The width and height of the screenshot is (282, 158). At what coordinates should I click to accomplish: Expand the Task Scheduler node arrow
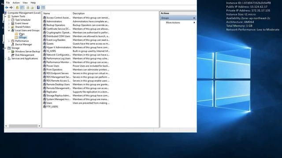point(9,20)
